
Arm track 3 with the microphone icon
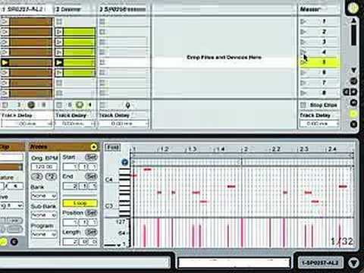click(127, 105)
